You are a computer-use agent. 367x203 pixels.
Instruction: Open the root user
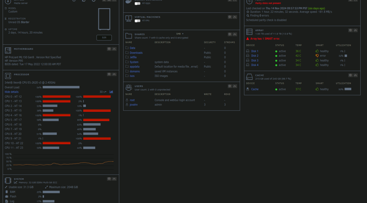[x=132, y=100]
